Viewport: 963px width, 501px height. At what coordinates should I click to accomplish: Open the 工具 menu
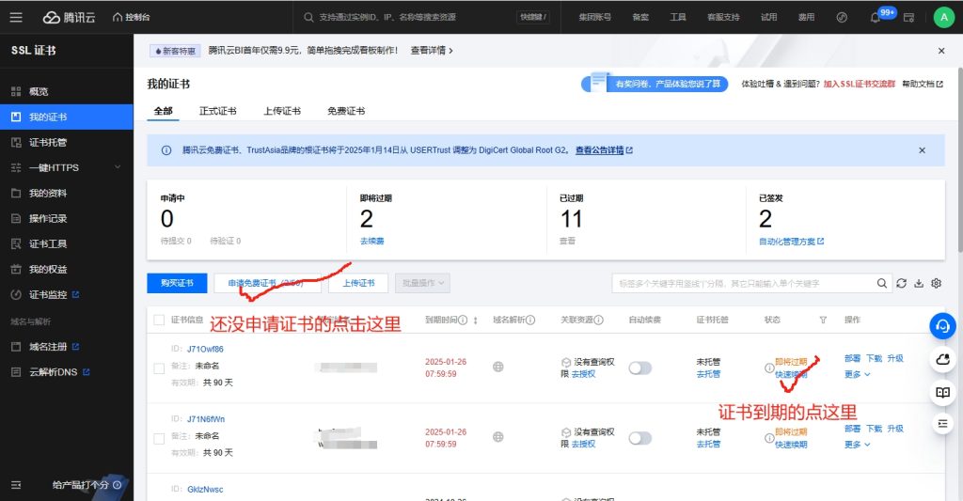[x=678, y=17]
